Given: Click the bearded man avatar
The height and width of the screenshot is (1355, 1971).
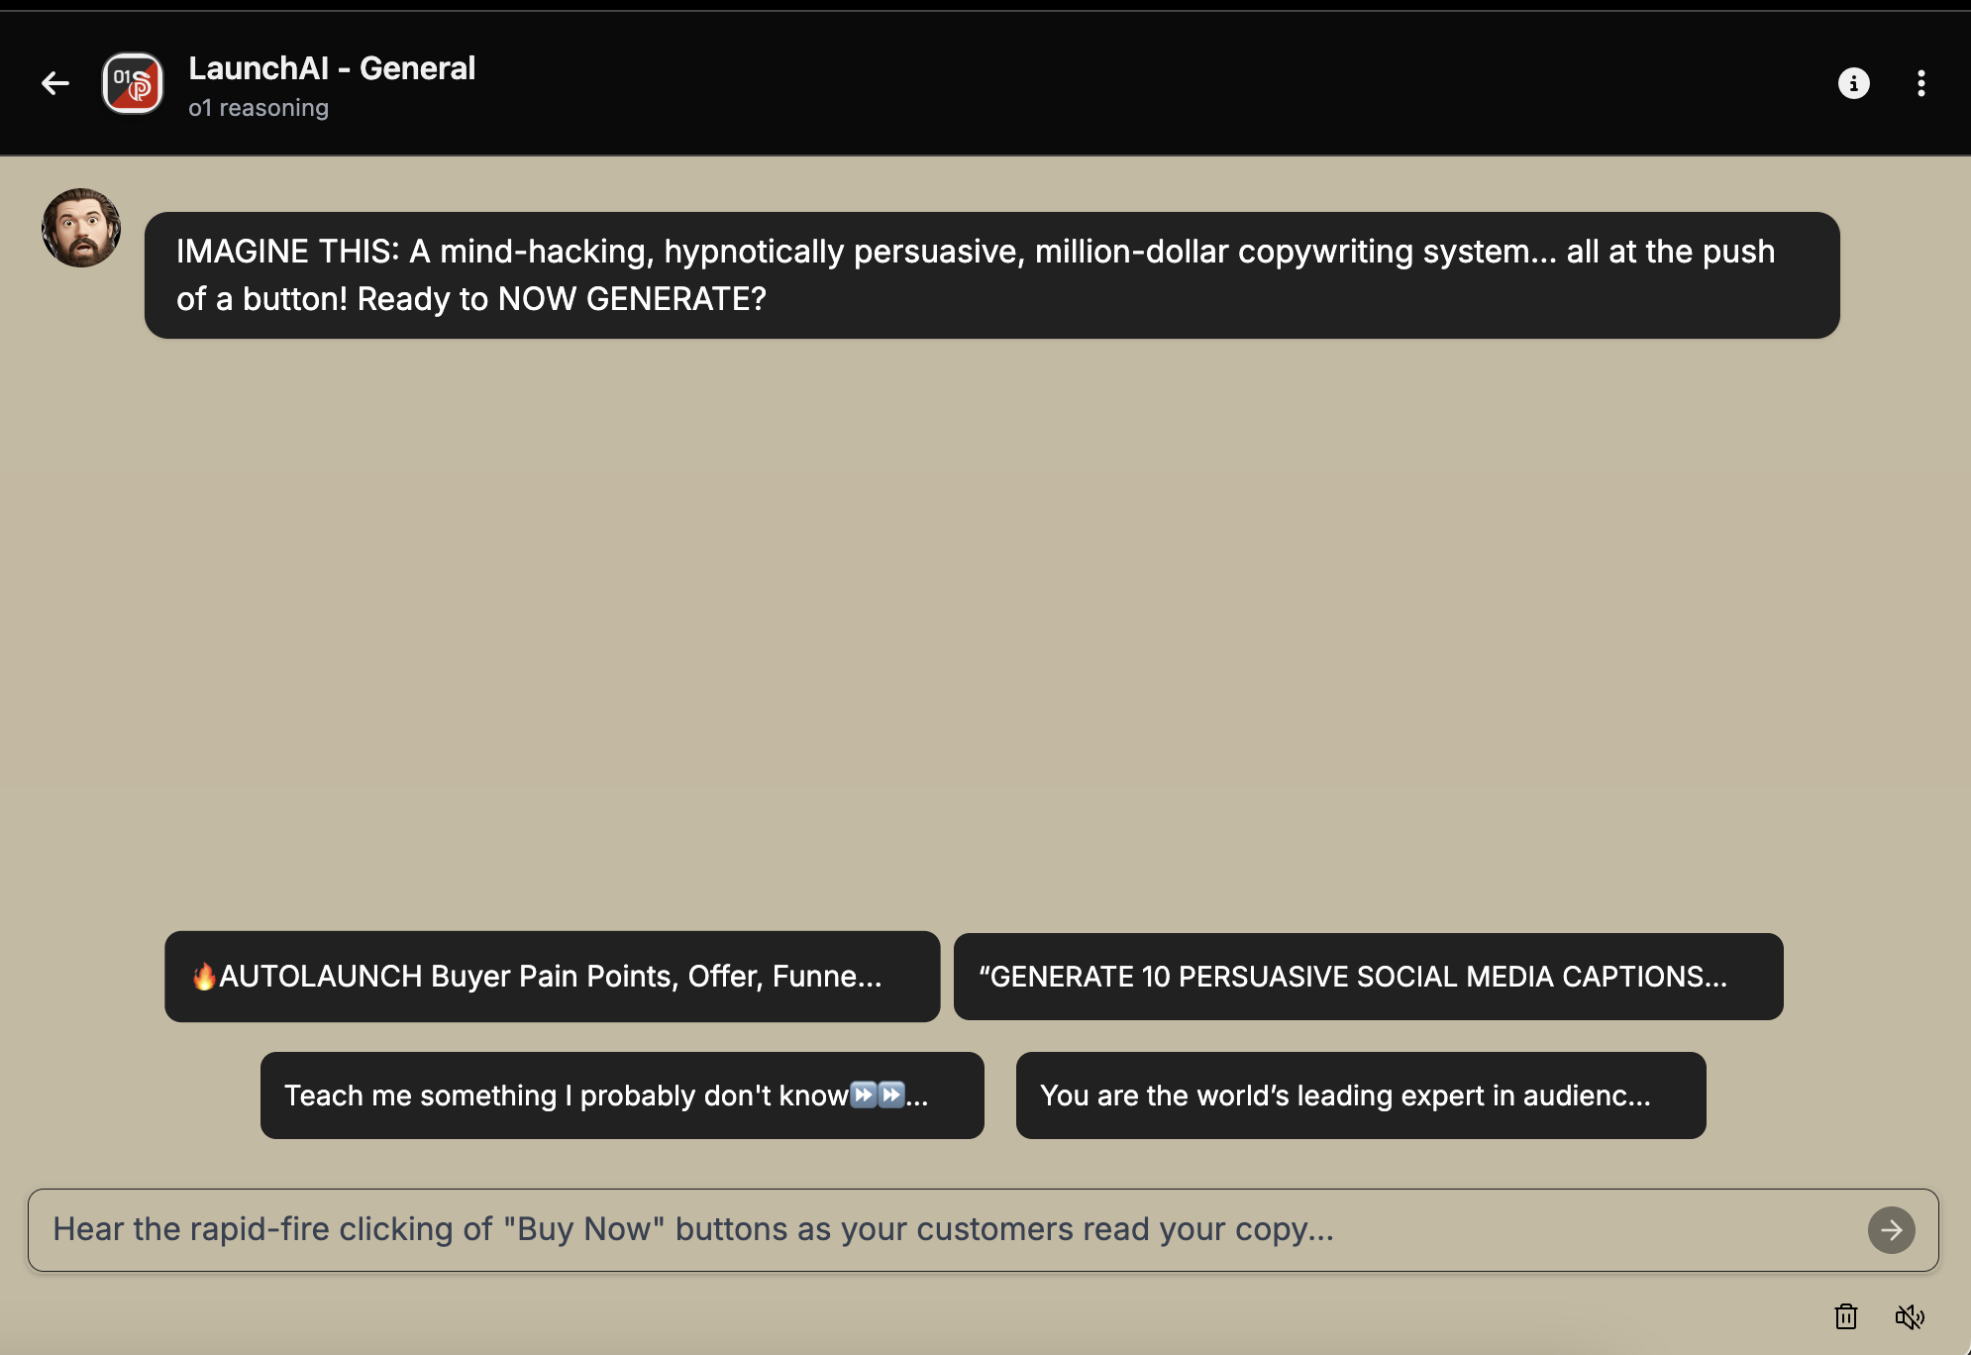Looking at the screenshot, I should [81, 228].
